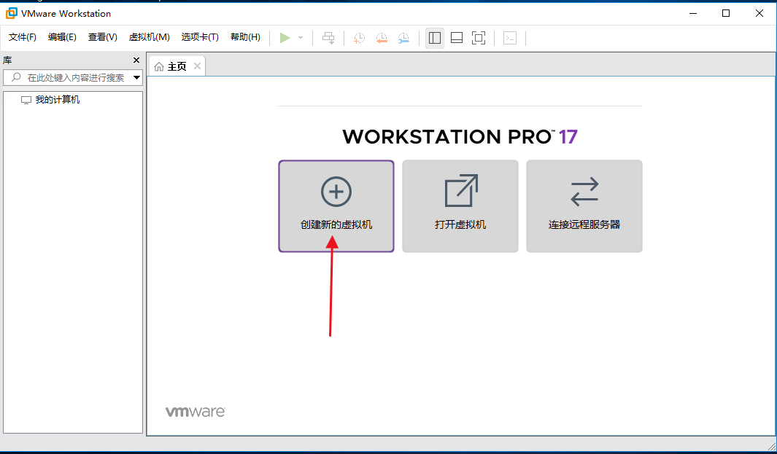Close the 主页 tab
Viewport: 777px width, 454px height.
[197, 66]
